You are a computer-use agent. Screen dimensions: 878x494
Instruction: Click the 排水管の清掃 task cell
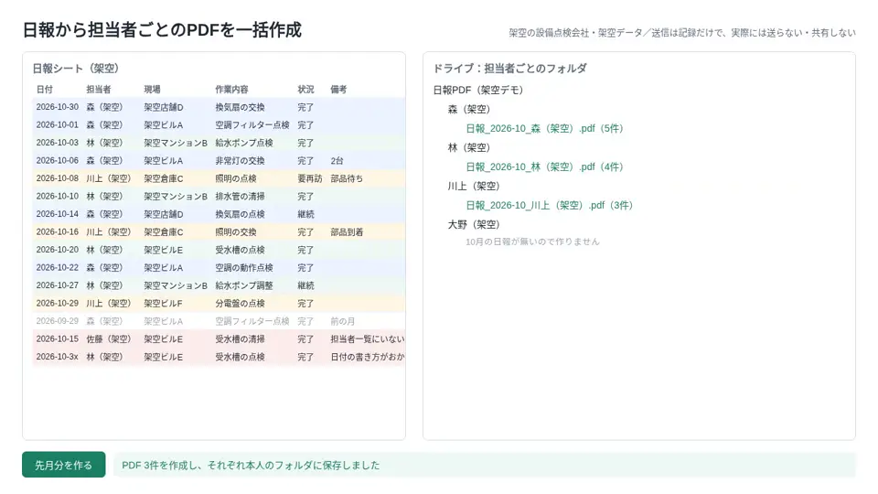(240, 197)
